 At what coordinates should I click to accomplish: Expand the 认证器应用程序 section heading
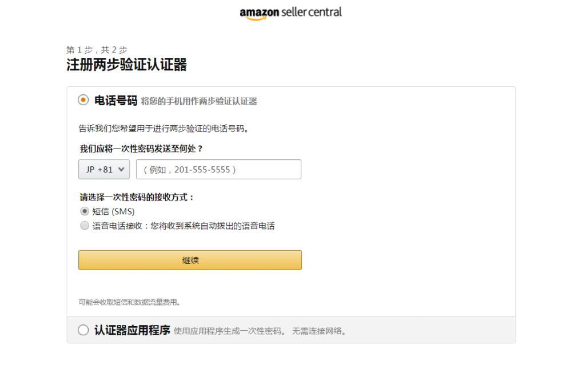tap(132, 330)
